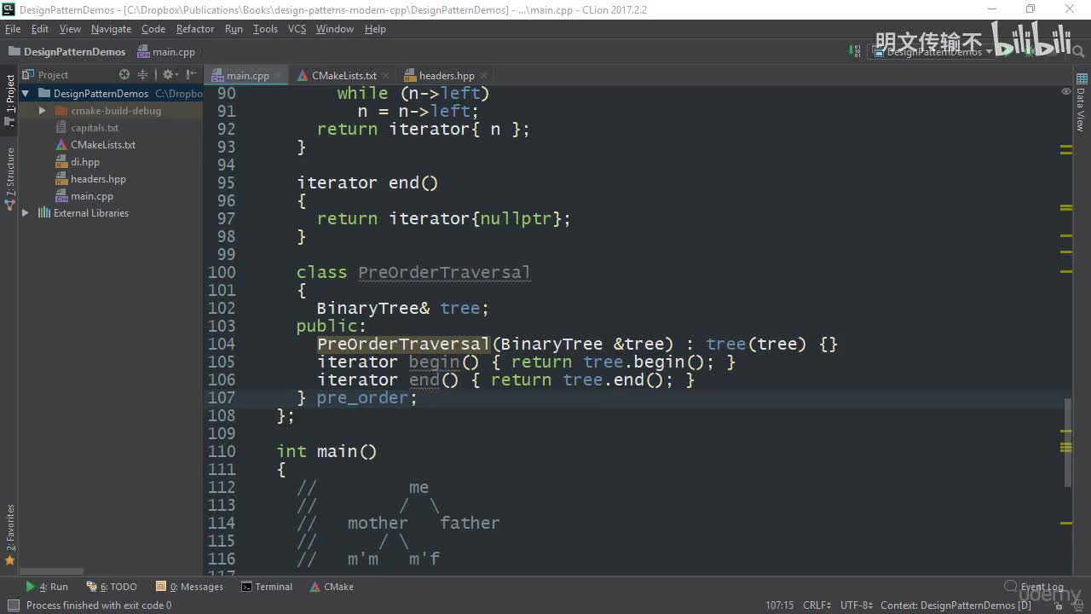
Task: Hide the Project tool window
Action: [191, 75]
